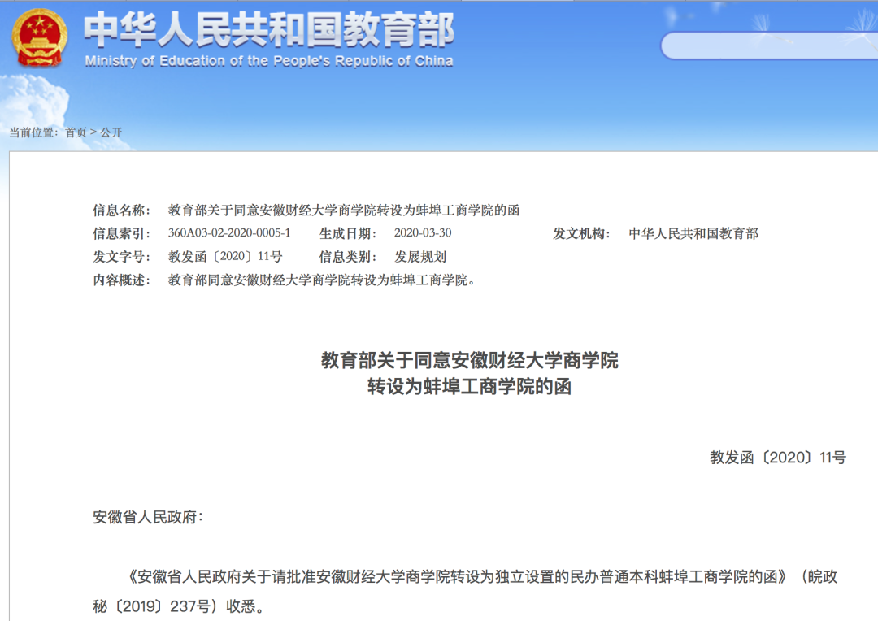Image resolution: width=878 pixels, height=621 pixels.
Task: Select the 信息类别 label
Action: [x=348, y=257]
